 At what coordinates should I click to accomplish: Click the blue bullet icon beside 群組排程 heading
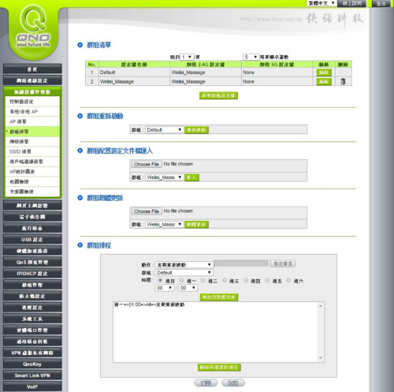pyautogui.click(x=80, y=245)
